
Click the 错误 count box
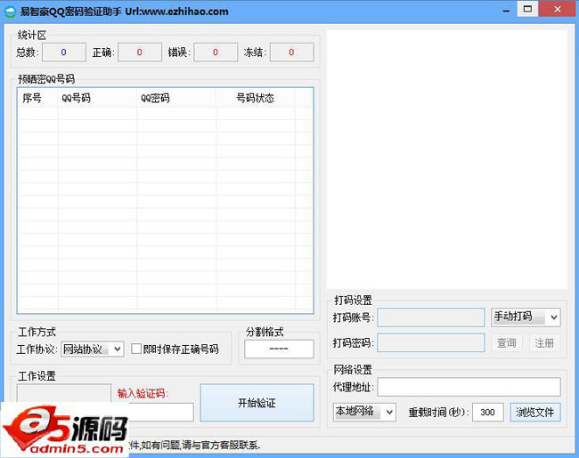[x=216, y=52]
